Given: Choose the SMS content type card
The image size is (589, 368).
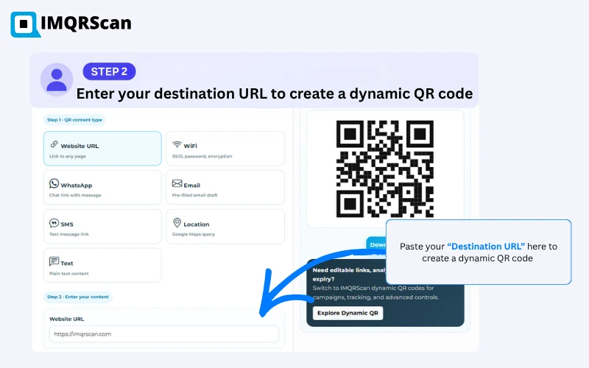Looking at the screenshot, I should pos(102,227).
